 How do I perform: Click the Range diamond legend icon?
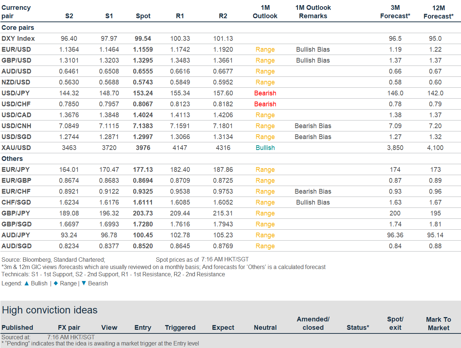tap(56, 283)
